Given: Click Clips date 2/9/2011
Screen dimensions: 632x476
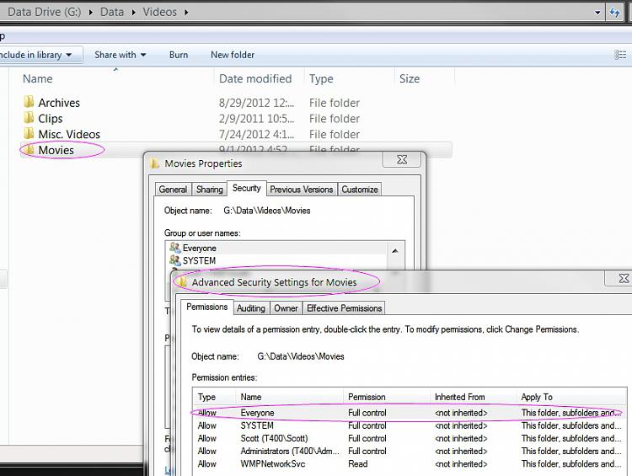Looking at the screenshot, I should 256,119.
